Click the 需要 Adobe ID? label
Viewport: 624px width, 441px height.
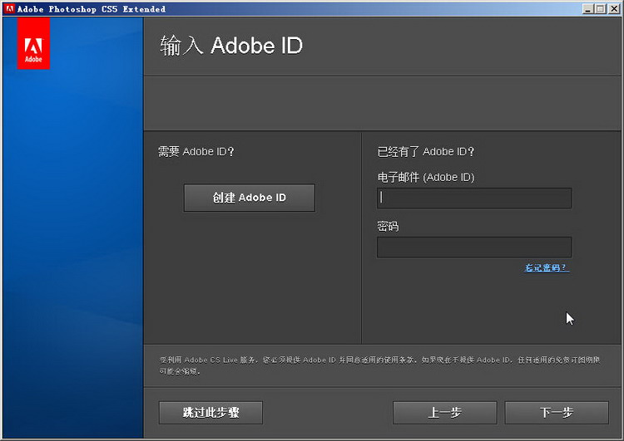196,151
